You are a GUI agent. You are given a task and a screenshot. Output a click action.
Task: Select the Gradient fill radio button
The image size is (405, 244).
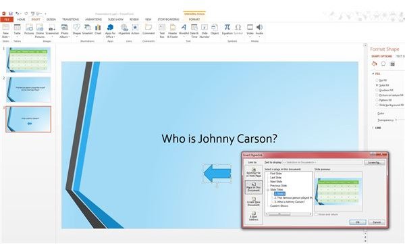pos(377,90)
